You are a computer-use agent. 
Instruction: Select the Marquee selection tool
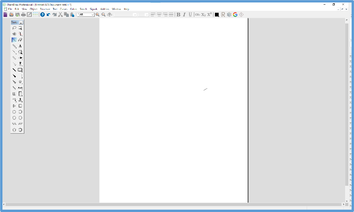pos(20,28)
